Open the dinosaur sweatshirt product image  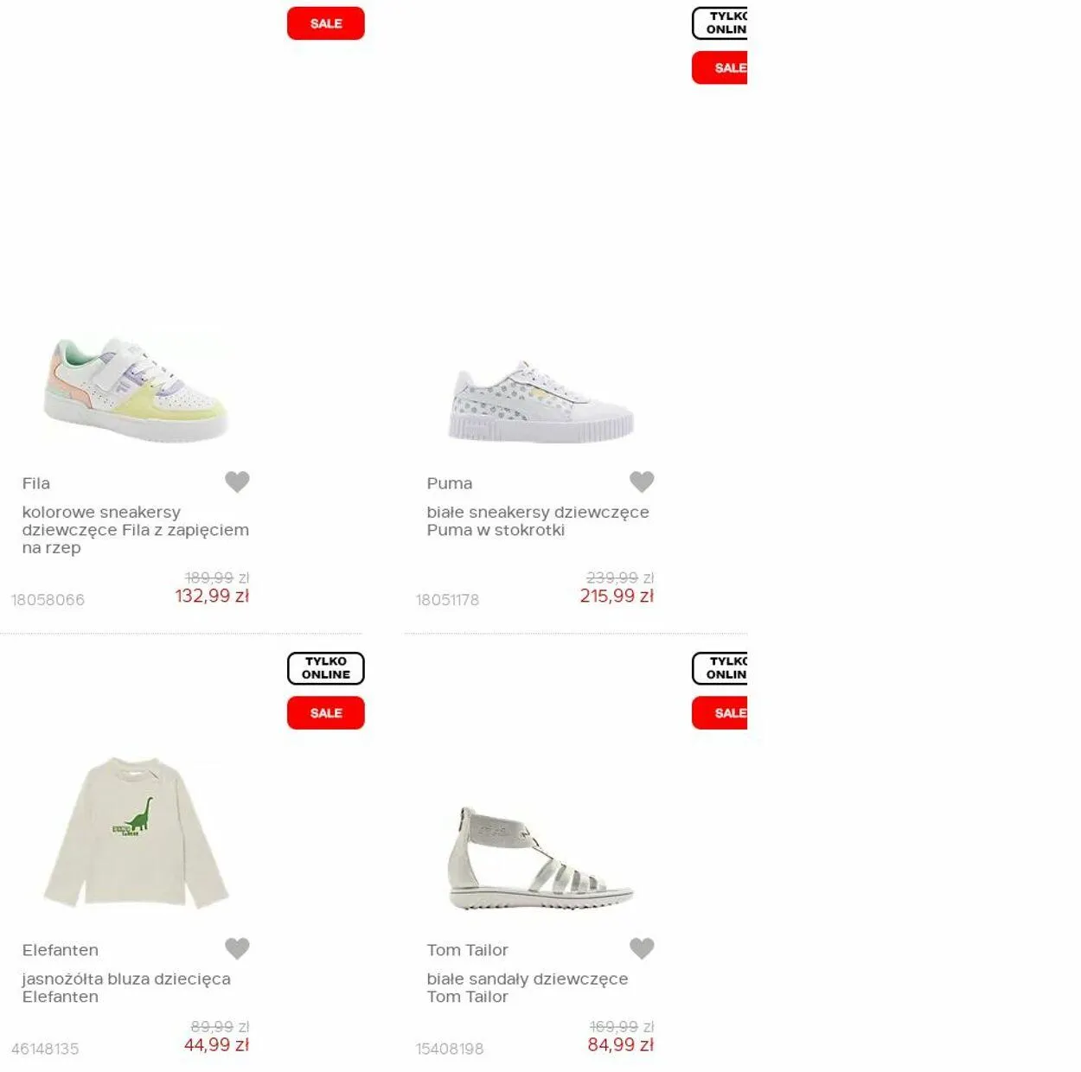point(136,833)
